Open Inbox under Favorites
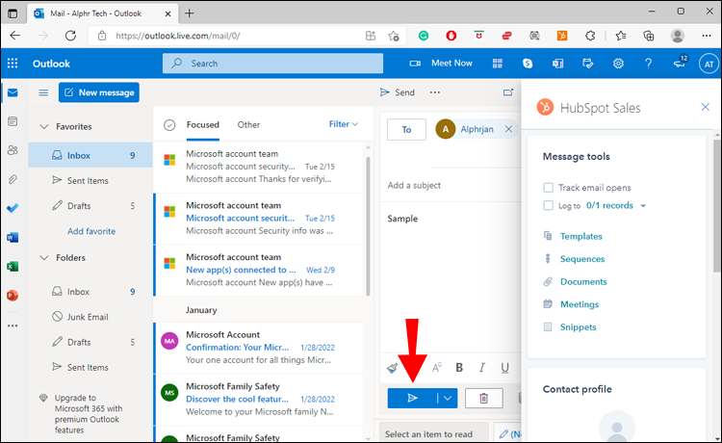722x443 pixels. 90,155
